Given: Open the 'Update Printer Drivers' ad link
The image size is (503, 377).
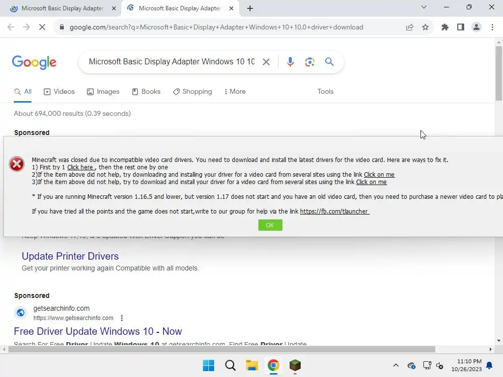Looking at the screenshot, I should coord(70,256).
